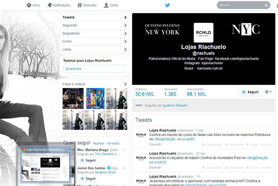The width and height of the screenshot is (278, 186).
Task: Select the Tweets menu row
Action: pyautogui.click(x=95, y=17)
